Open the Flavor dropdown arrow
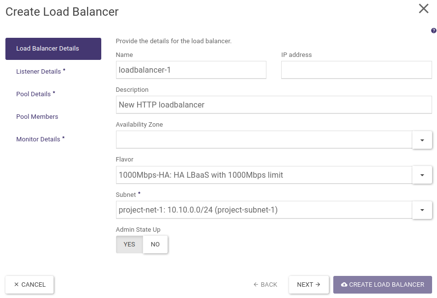This screenshot has width=437, height=298. [422, 175]
